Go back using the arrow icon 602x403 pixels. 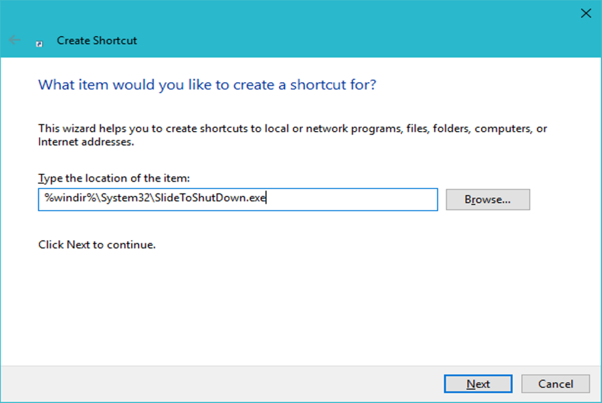pyautogui.click(x=14, y=40)
